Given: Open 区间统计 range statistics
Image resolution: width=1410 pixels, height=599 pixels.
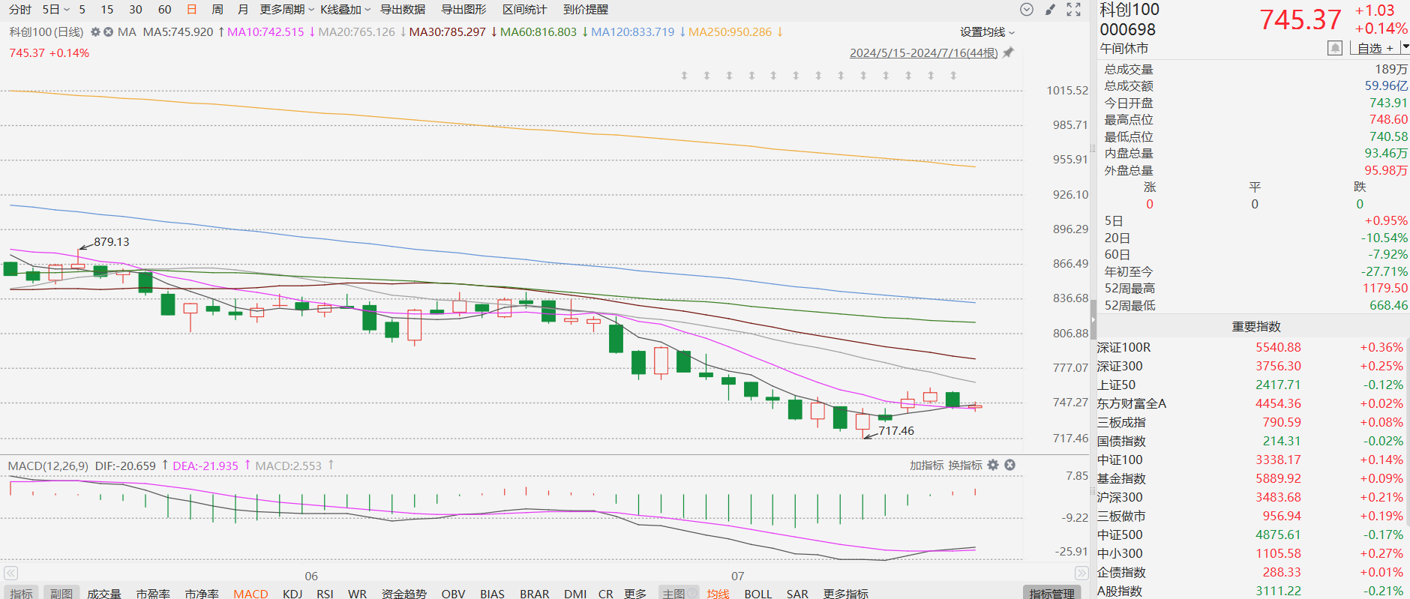Looking at the screenshot, I should click(524, 9).
